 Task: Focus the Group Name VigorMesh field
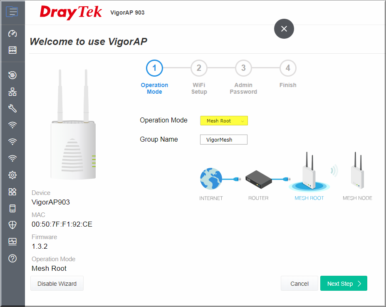(223, 140)
